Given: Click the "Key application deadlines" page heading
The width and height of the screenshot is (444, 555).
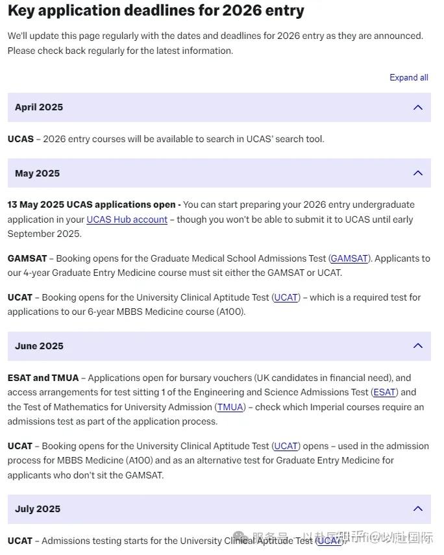Looking at the screenshot, I should 156,11.
